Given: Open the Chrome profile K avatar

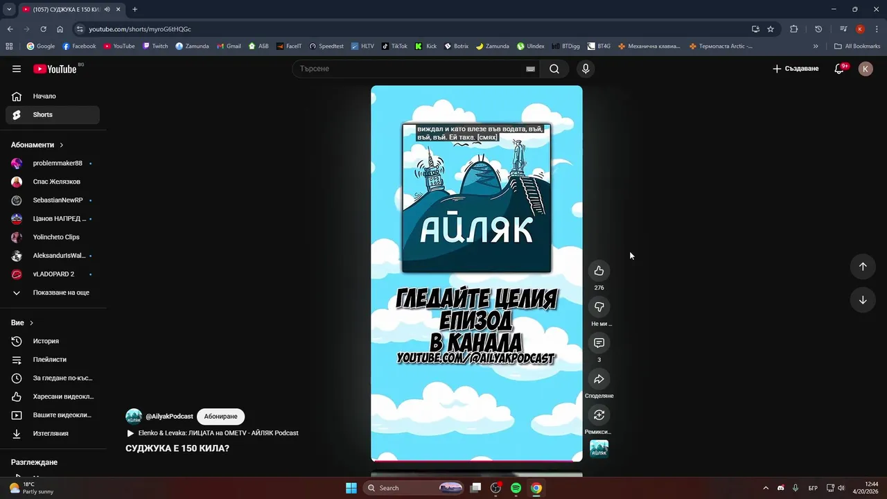Looking at the screenshot, I should click(860, 29).
